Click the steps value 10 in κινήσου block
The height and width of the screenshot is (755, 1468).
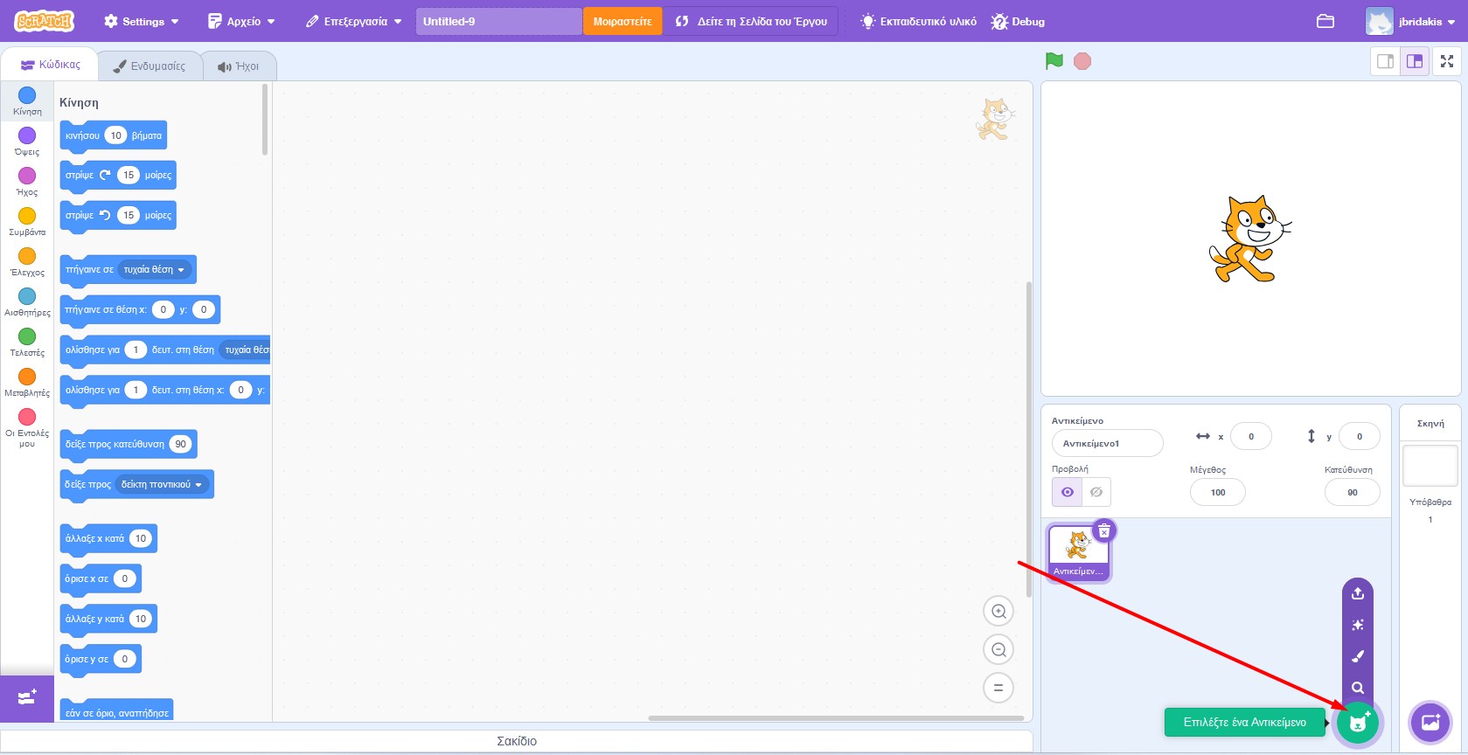[x=116, y=135]
